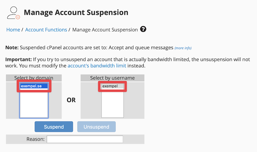Select exempel in the username list
The image size is (257, 152).
coord(112,86)
